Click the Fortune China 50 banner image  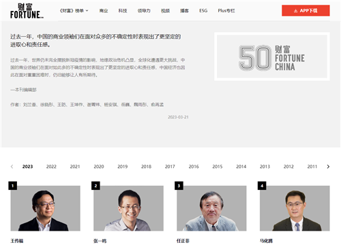272,56
